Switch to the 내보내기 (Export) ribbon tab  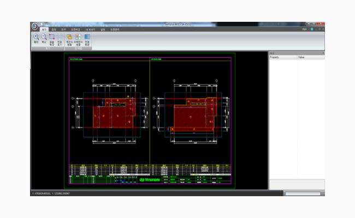tap(90, 29)
